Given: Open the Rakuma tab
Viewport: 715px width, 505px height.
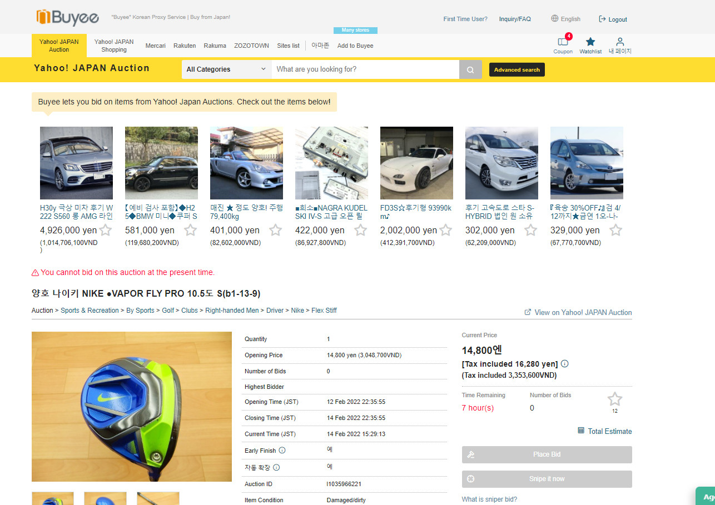Looking at the screenshot, I should 215,46.
